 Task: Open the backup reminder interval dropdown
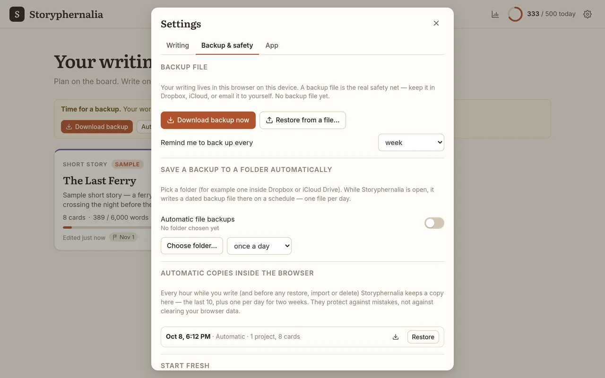411,142
